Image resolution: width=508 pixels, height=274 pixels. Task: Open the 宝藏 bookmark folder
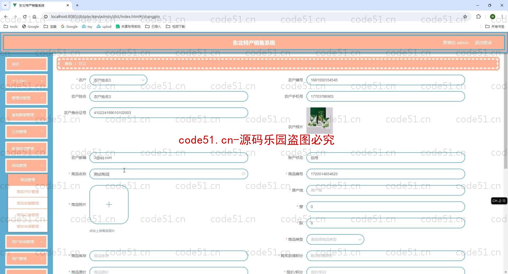click(50, 26)
